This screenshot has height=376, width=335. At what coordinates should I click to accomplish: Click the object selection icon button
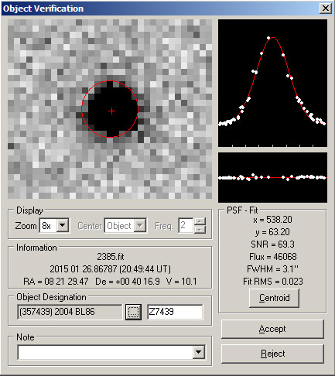tap(133, 312)
